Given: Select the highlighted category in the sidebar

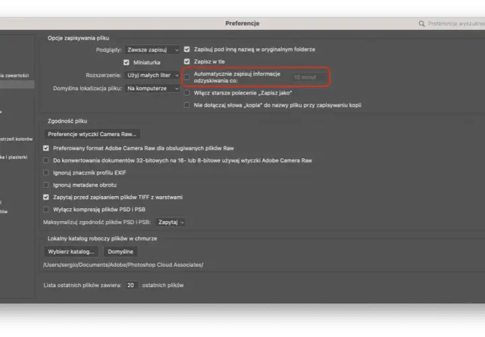Looking at the screenshot, I should (17, 84).
